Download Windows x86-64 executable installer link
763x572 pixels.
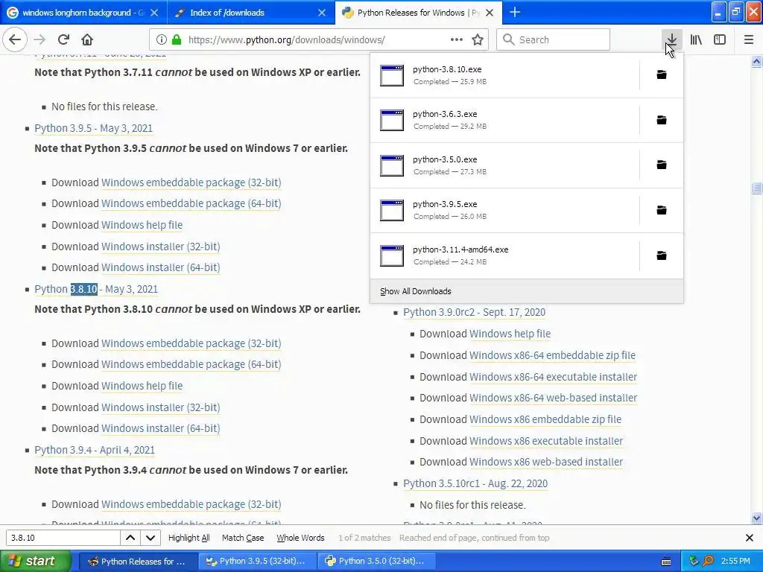(554, 377)
